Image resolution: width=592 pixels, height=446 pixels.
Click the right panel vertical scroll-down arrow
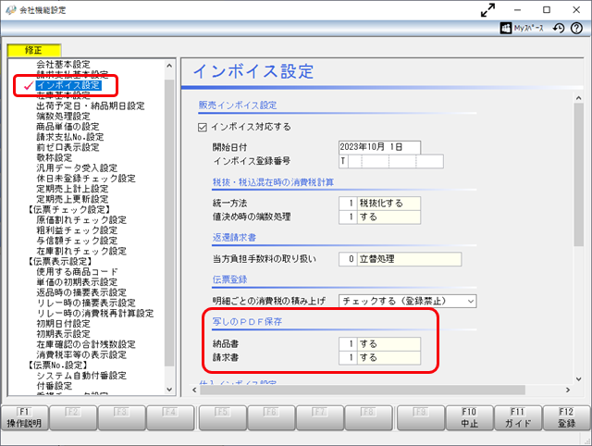(x=579, y=379)
